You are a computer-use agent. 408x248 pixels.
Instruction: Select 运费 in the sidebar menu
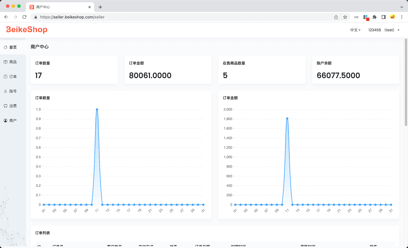(13, 106)
